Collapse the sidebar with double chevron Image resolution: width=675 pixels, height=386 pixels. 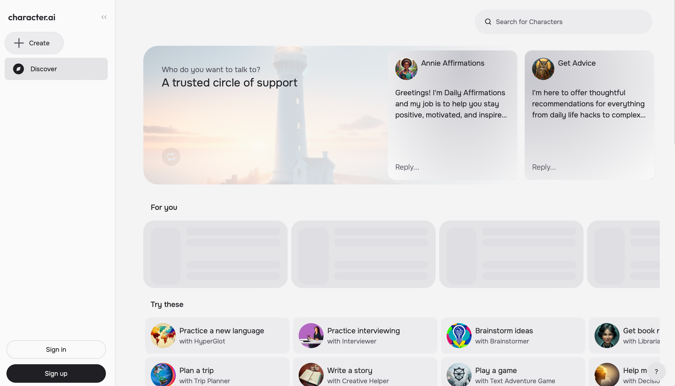(x=104, y=17)
